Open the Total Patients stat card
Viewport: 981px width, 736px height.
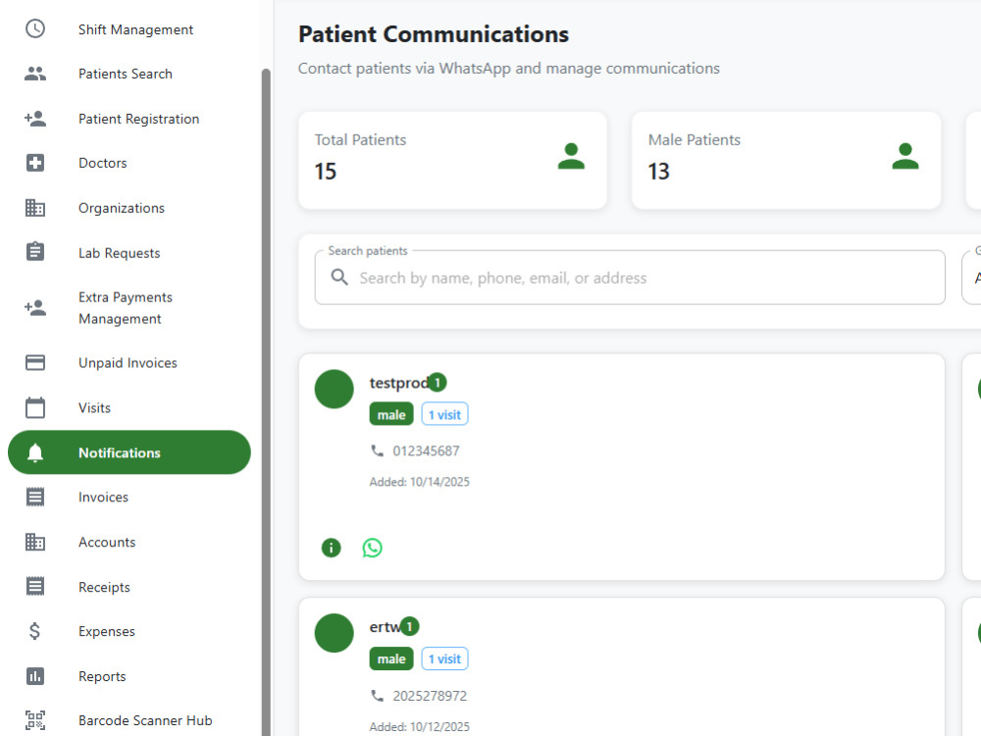(x=453, y=160)
